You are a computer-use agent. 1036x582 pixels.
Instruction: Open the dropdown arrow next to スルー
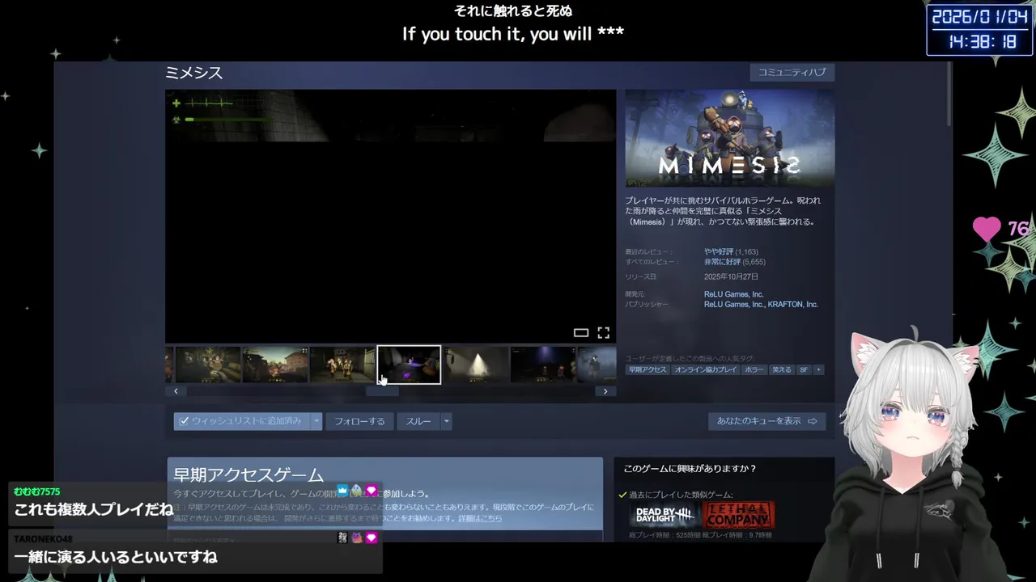(x=446, y=421)
